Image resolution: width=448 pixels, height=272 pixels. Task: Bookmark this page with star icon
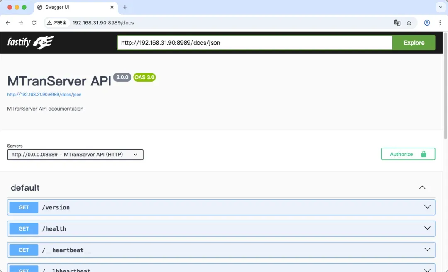[409, 23]
